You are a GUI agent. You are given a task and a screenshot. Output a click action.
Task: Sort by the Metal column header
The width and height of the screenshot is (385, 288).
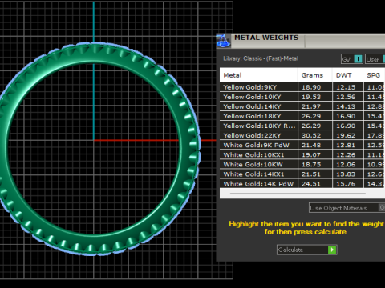[258, 75]
